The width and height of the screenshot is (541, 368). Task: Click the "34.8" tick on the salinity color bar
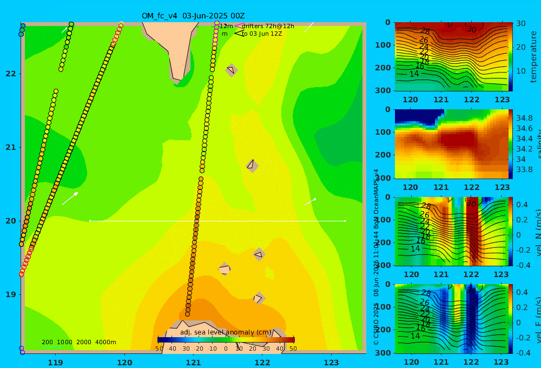524,118
